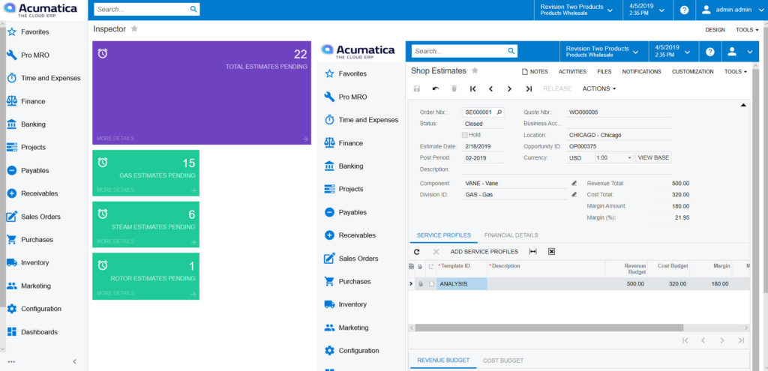Open the inner user profile dropdown
The image size is (768, 371).
click(x=739, y=52)
